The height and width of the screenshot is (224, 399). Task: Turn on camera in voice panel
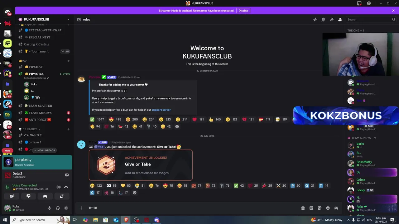pos(12,196)
